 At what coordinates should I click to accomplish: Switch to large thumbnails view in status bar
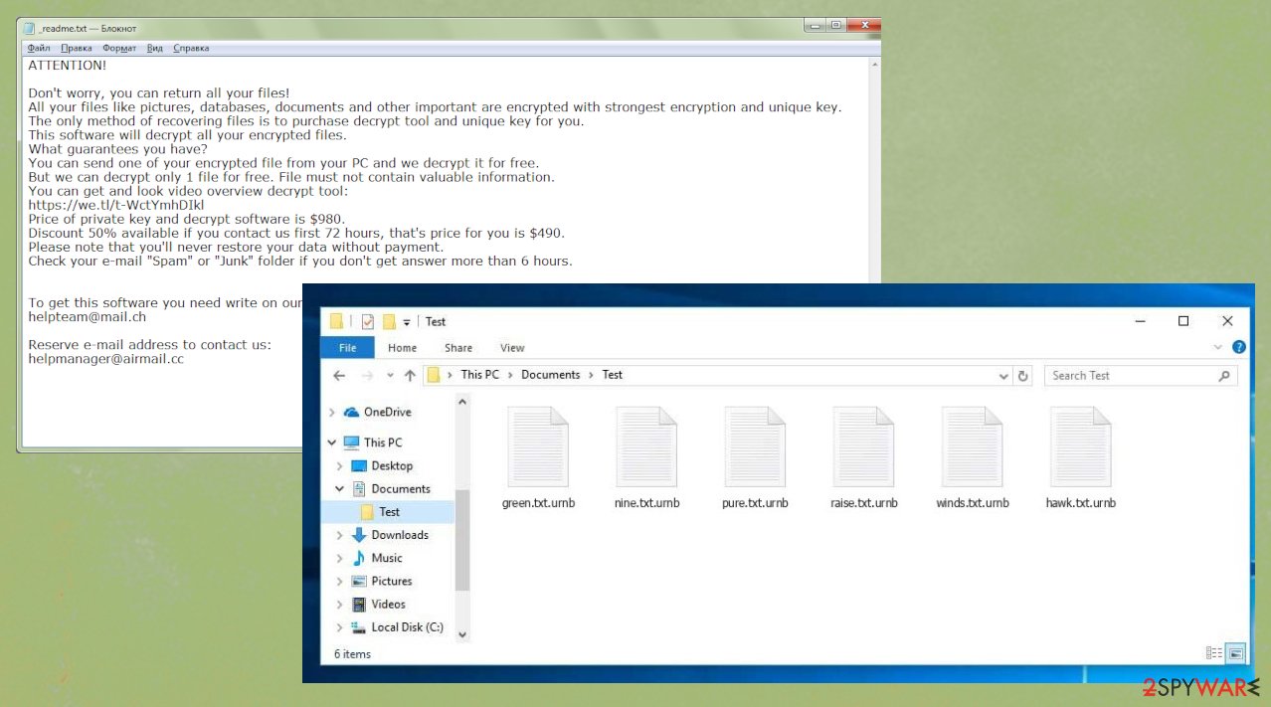pos(1235,653)
